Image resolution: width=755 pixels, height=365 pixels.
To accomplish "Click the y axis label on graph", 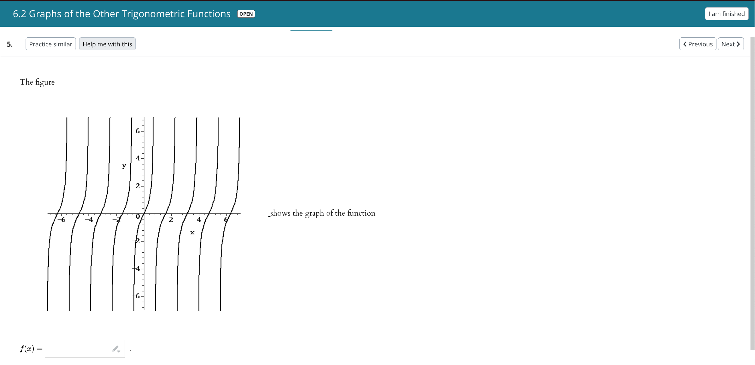I will click(124, 165).
